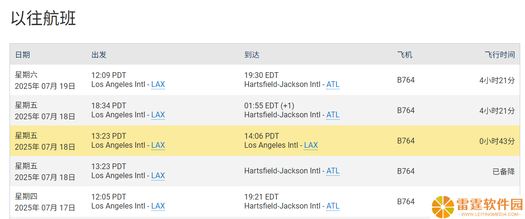Select the 已备降 status cell
The height and width of the screenshot is (219, 525).
click(504, 171)
